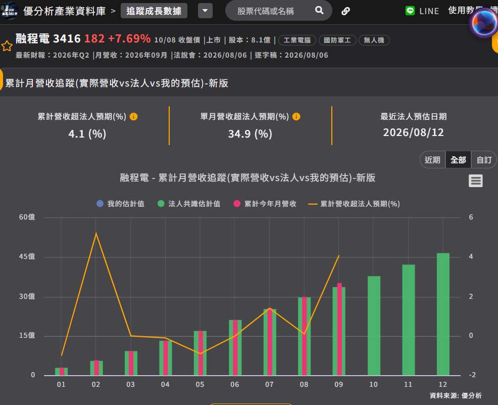Toggle 累計今年月營收 legend series

[265, 204]
